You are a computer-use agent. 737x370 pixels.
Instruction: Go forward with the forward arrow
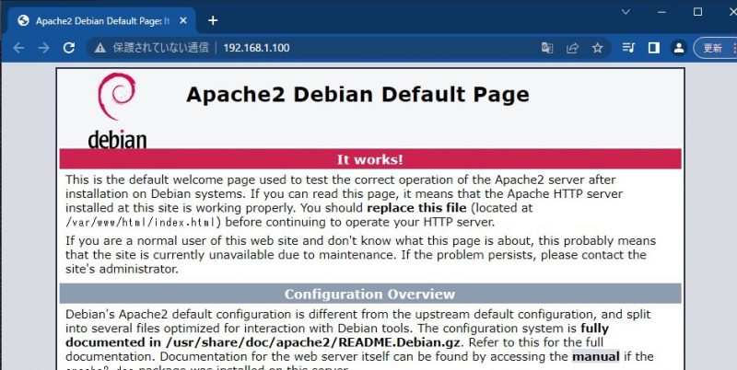coord(43,48)
